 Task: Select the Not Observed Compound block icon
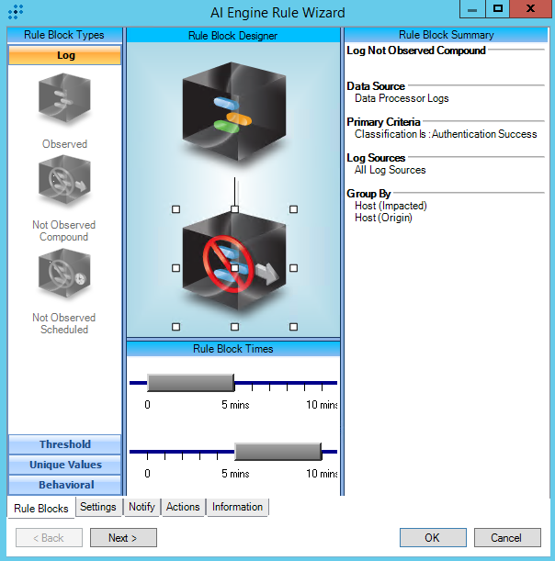coord(64,183)
